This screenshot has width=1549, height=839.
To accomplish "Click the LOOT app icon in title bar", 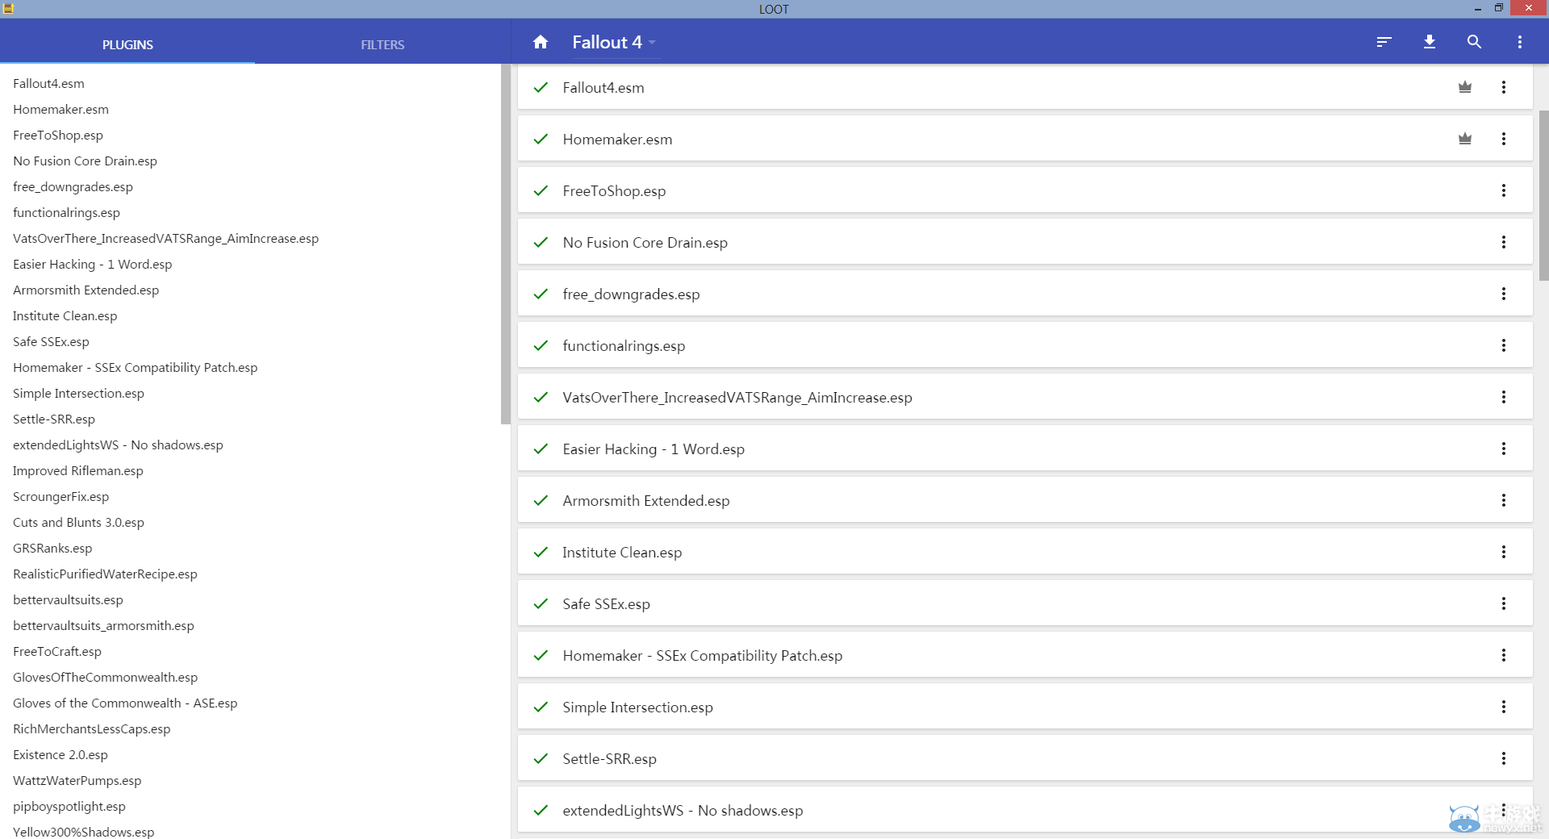I will click(x=9, y=8).
